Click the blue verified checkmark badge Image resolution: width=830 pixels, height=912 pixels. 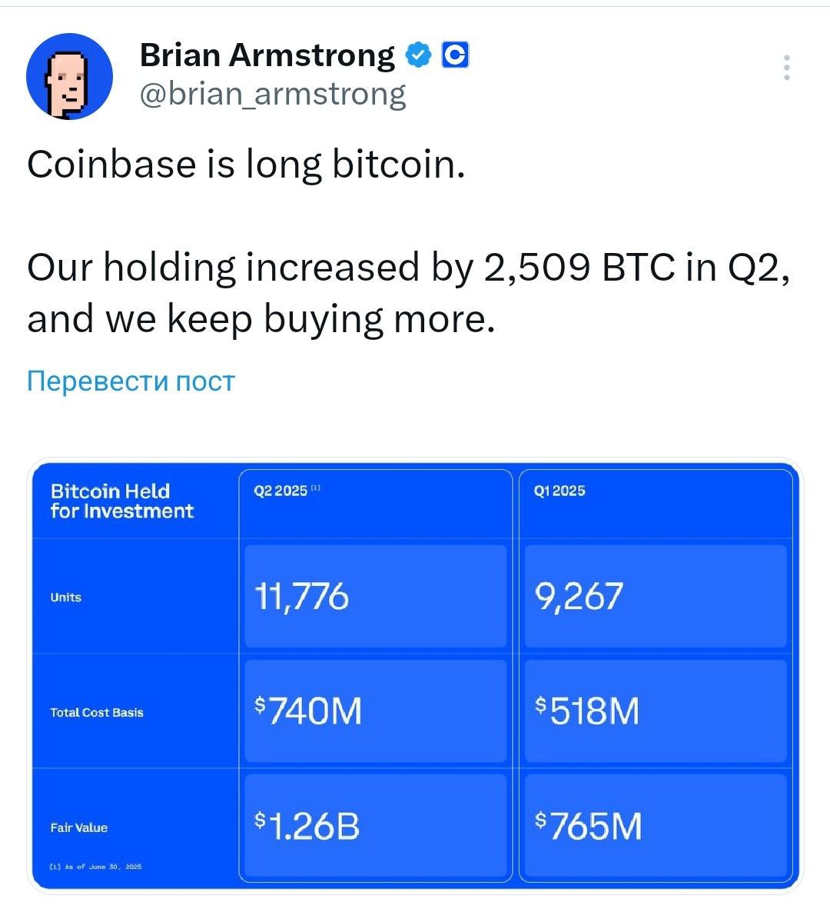coord(419,55)
